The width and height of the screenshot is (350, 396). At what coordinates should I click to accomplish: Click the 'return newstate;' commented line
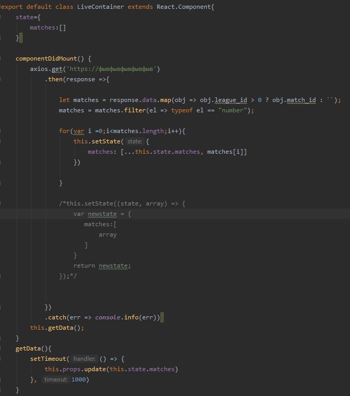click(x=102, y=266)
